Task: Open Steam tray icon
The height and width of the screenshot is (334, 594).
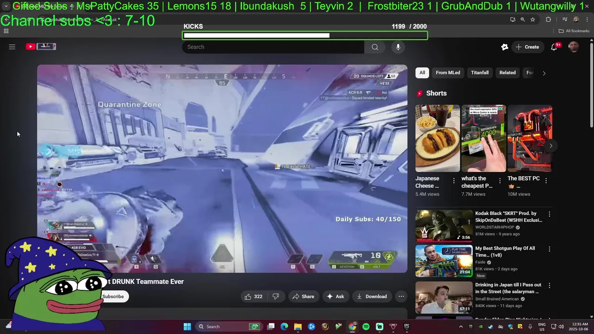Action: click(491, 327)
